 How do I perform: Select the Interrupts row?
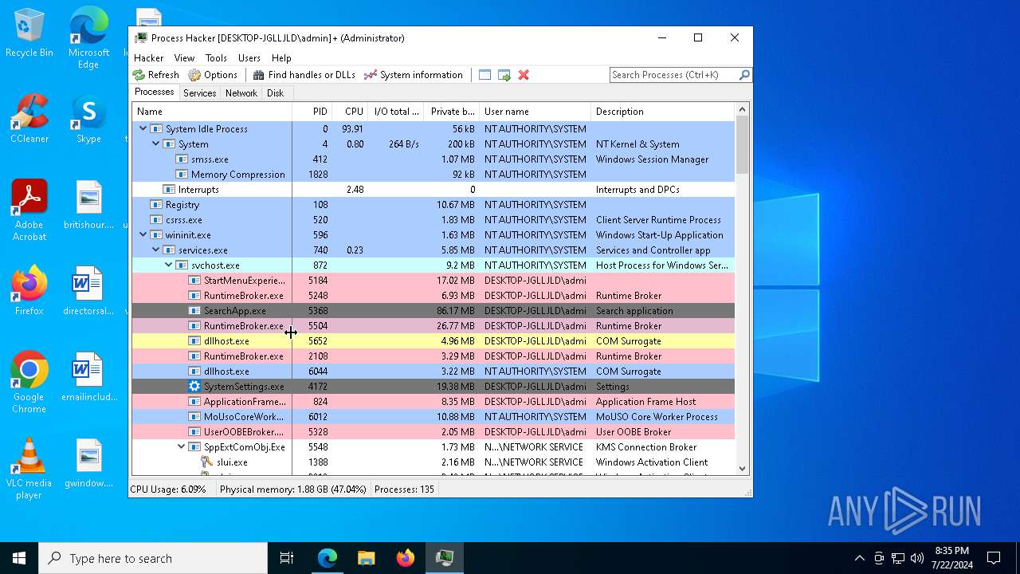click(433, 189)
